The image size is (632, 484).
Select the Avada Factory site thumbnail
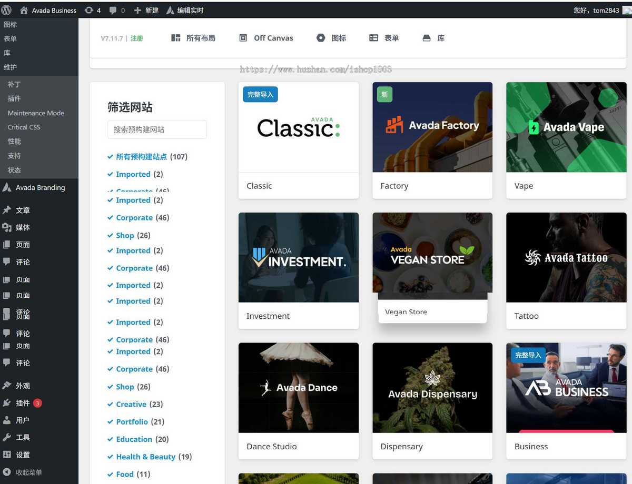[432, 127]
